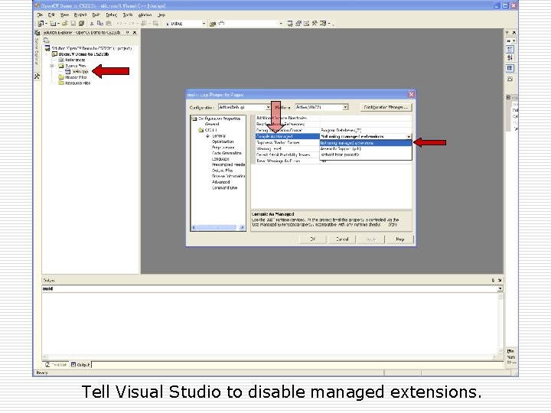Choose Assembly Support (/clr) option
The height and width of the screenshot is (413, 551).
[x=366, y=149]
